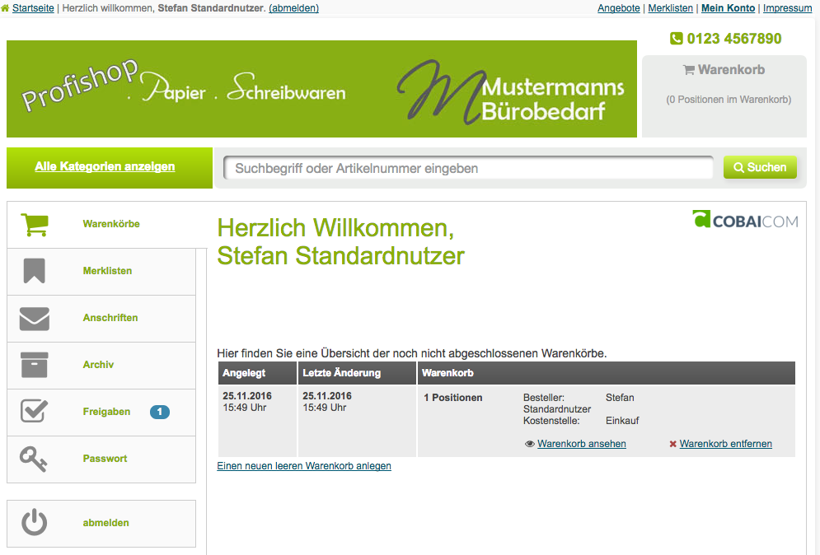
Task: Open the Impressum link
Action: [787, 7]
